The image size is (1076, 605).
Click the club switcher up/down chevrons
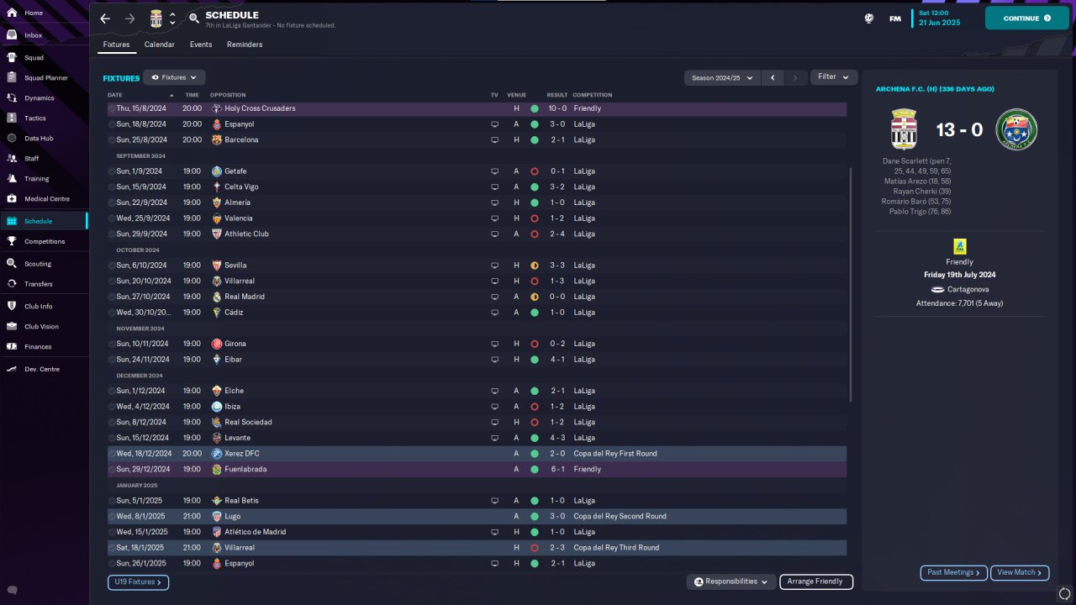[x=173, y=18]
